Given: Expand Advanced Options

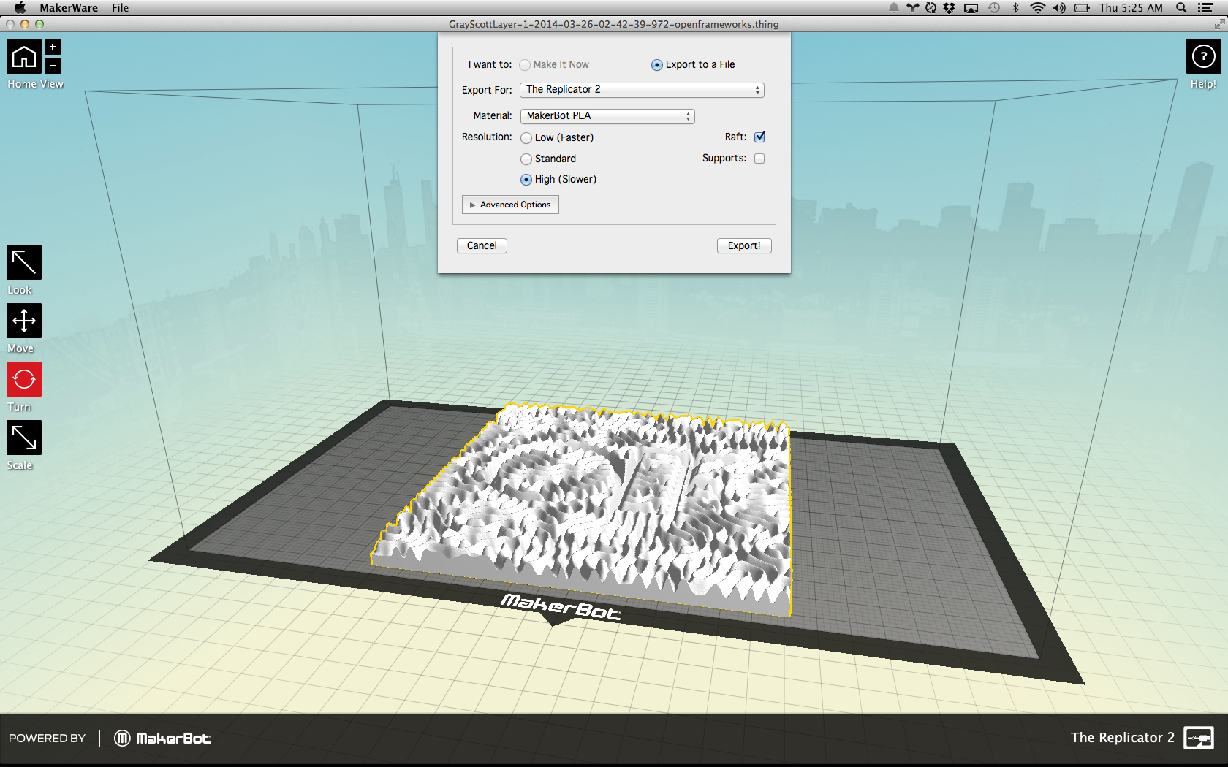Looking at the screenshot, I should click(x=510, y=205).
